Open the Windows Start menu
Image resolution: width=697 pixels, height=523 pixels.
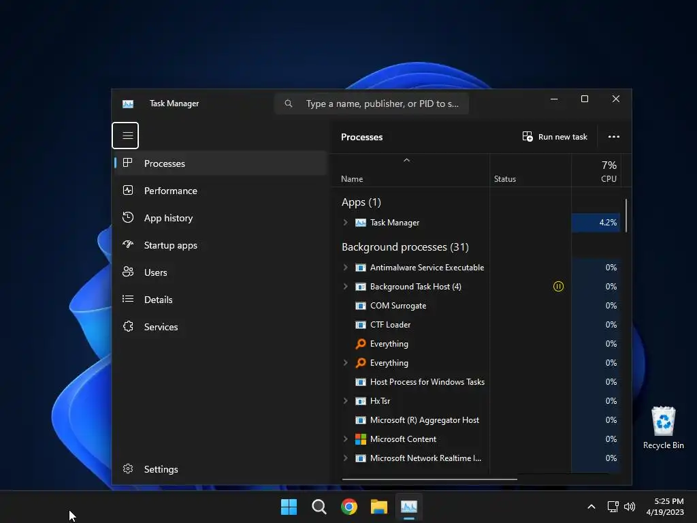(x=289, y=507)
